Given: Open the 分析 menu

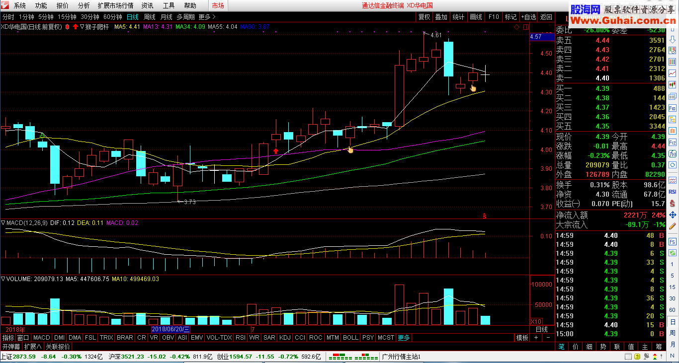Looking at the screenshot, I should (x=84, y=5).
